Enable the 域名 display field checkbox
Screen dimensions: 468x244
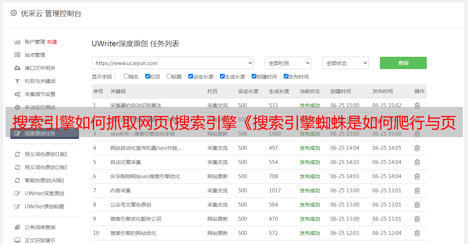pos(126,76)
